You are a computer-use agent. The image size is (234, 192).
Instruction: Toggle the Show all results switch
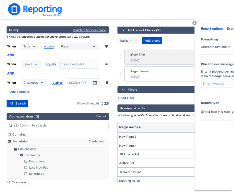point(105,103)
